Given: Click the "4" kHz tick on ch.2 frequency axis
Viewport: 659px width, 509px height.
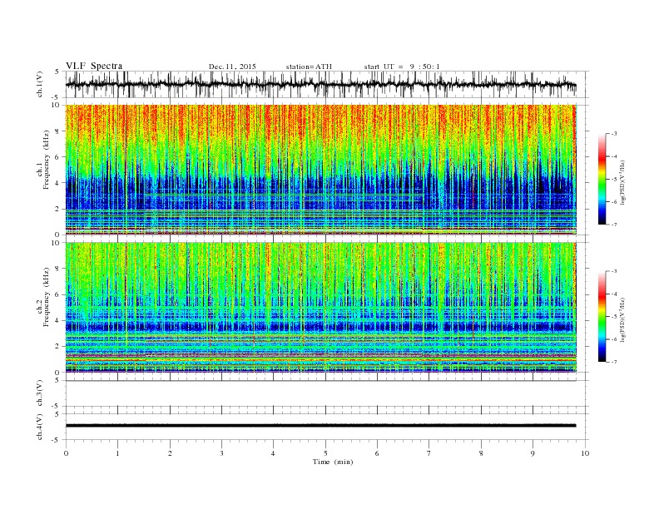Looking at the screenshot, I should pos(58,320).
